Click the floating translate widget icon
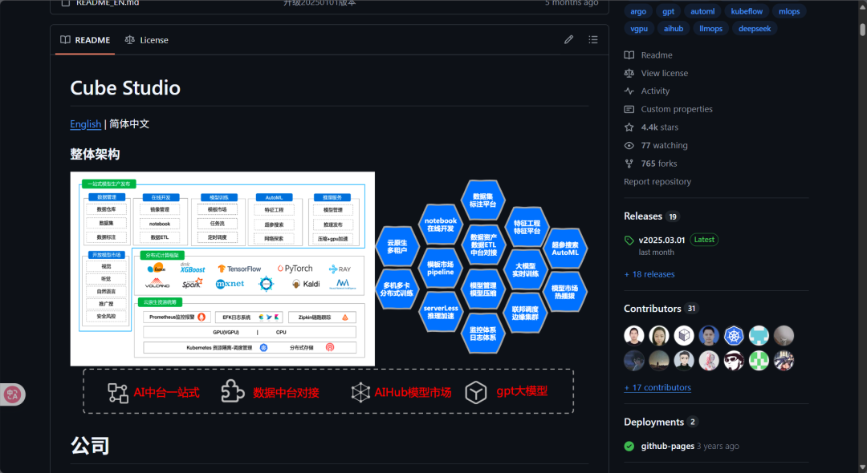This screenshot has width=867, height=473. coord(12,394)
